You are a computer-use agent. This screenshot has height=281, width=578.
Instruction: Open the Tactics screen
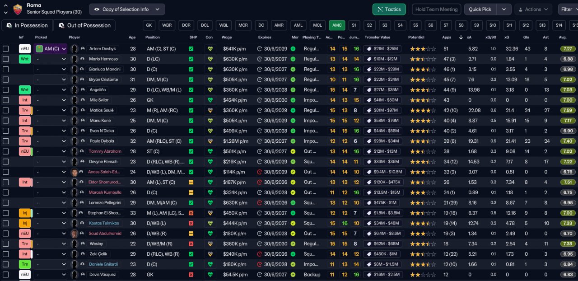[x=389, y=9]
